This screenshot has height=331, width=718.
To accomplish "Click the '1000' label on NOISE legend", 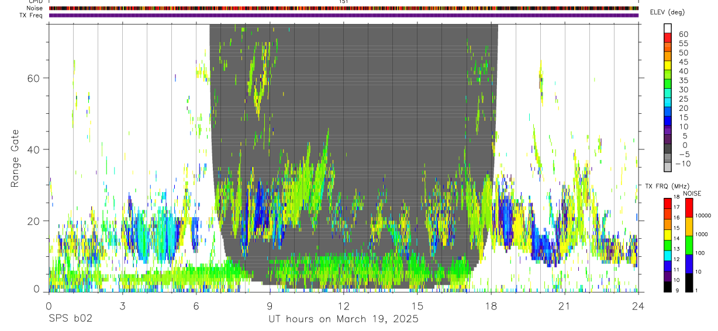I will click(702, 235).
